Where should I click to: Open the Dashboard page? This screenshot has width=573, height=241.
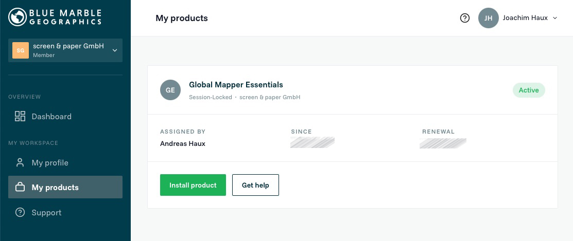click(x=65, y=116)
